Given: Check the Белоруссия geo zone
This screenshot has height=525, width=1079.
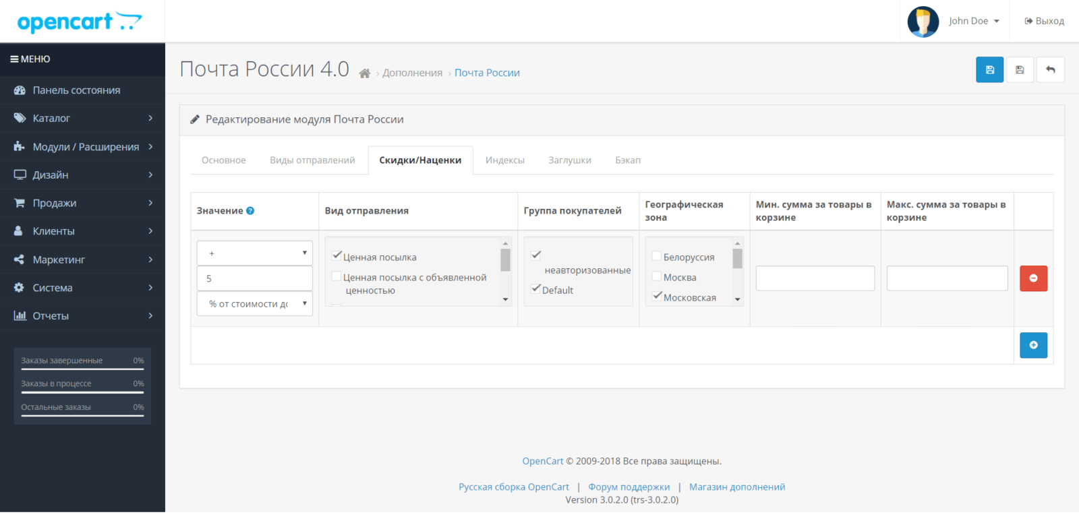Looking at the screenshot, I should 657,255.
